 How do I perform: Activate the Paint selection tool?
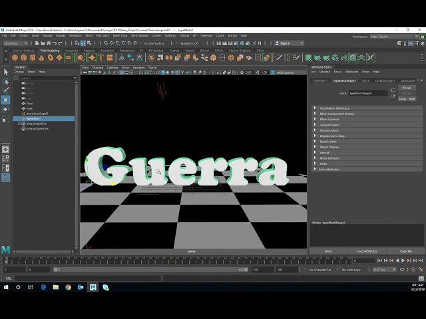[x=6, y=90]
